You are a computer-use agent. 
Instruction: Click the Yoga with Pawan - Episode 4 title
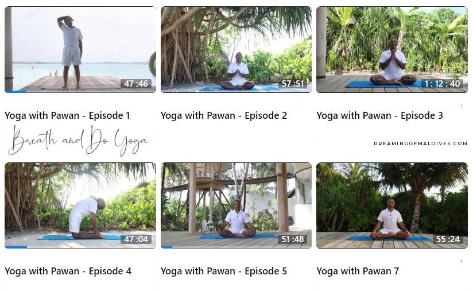[68, 271]
